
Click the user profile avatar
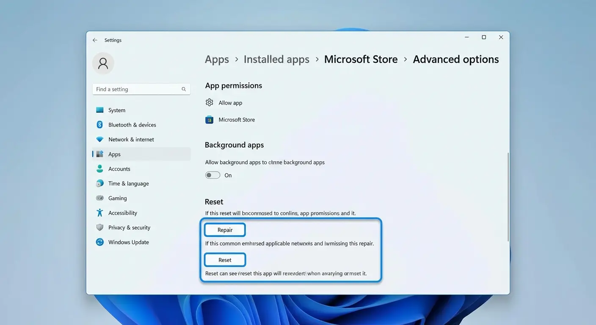click(x=103, y=63)
